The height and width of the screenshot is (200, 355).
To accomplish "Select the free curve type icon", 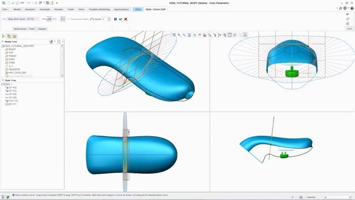I will pos(44,19).
